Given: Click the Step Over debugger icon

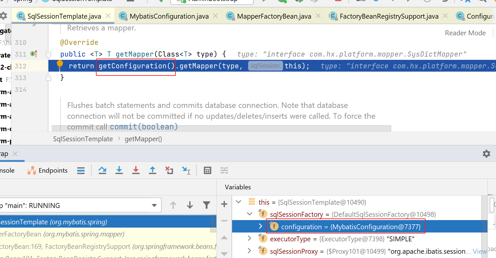Looking at the screenshot, I should coord(102,170).
